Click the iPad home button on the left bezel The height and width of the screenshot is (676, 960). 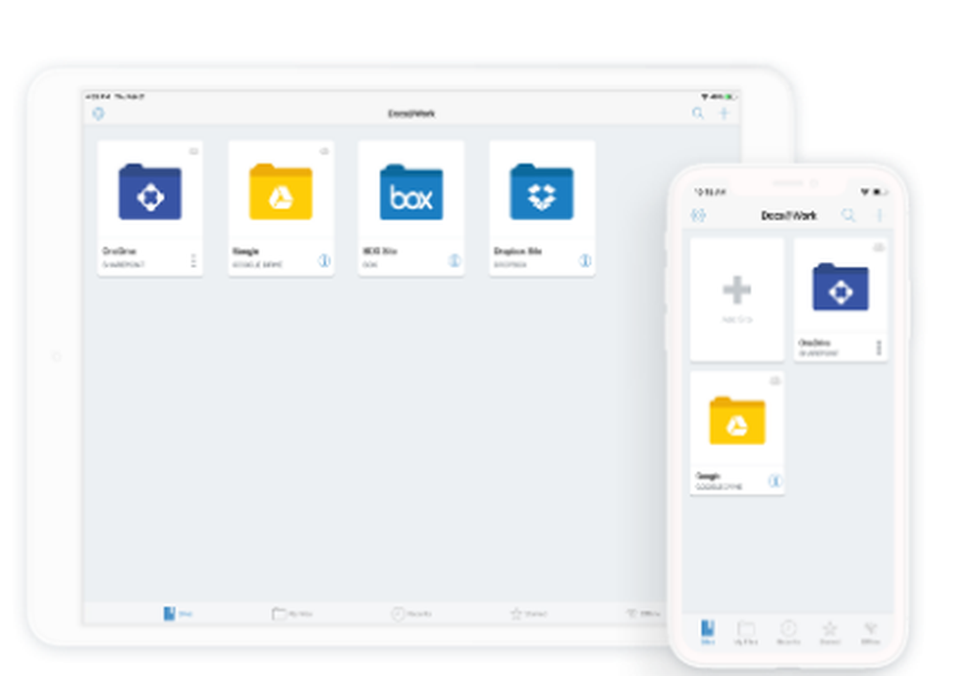(57, 356)
